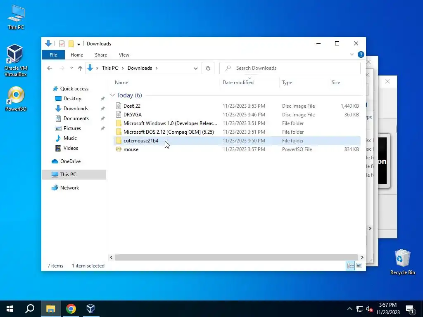423x317 pixels.
Task: Refresh the Downloads folder
Action: click(x=208, y=68)
